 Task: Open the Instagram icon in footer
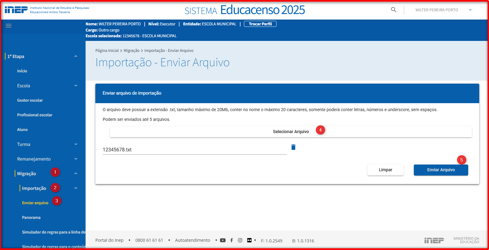coord(240,240)
